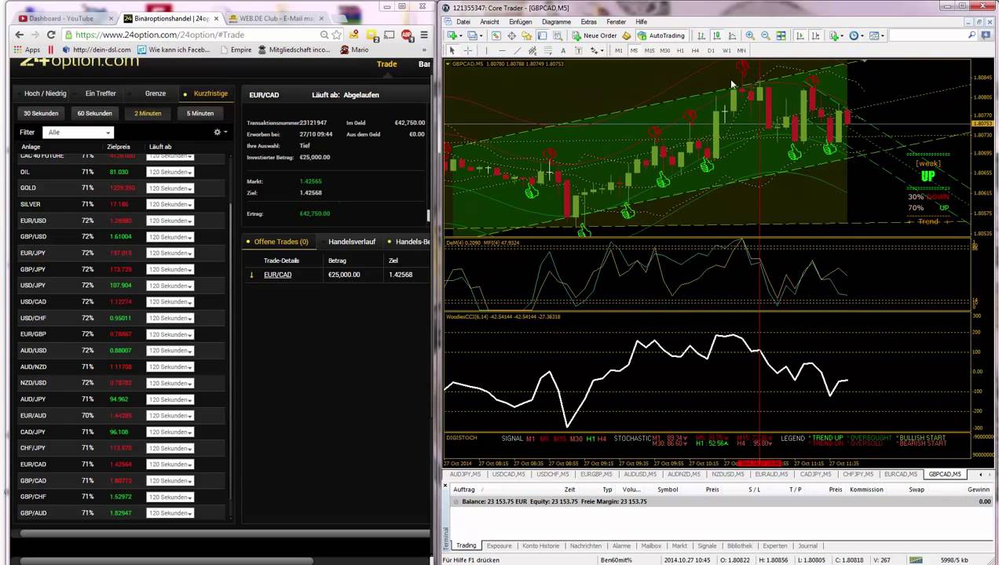Select the Fibonacci retracement tool
This screenshot has height=565, width=999.
pyautogui.click(x=547, y=50)
